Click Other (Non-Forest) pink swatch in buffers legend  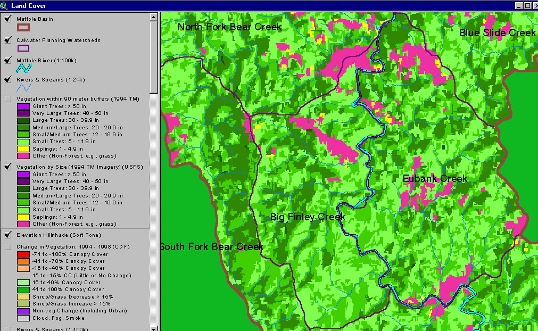click(23, 156)
